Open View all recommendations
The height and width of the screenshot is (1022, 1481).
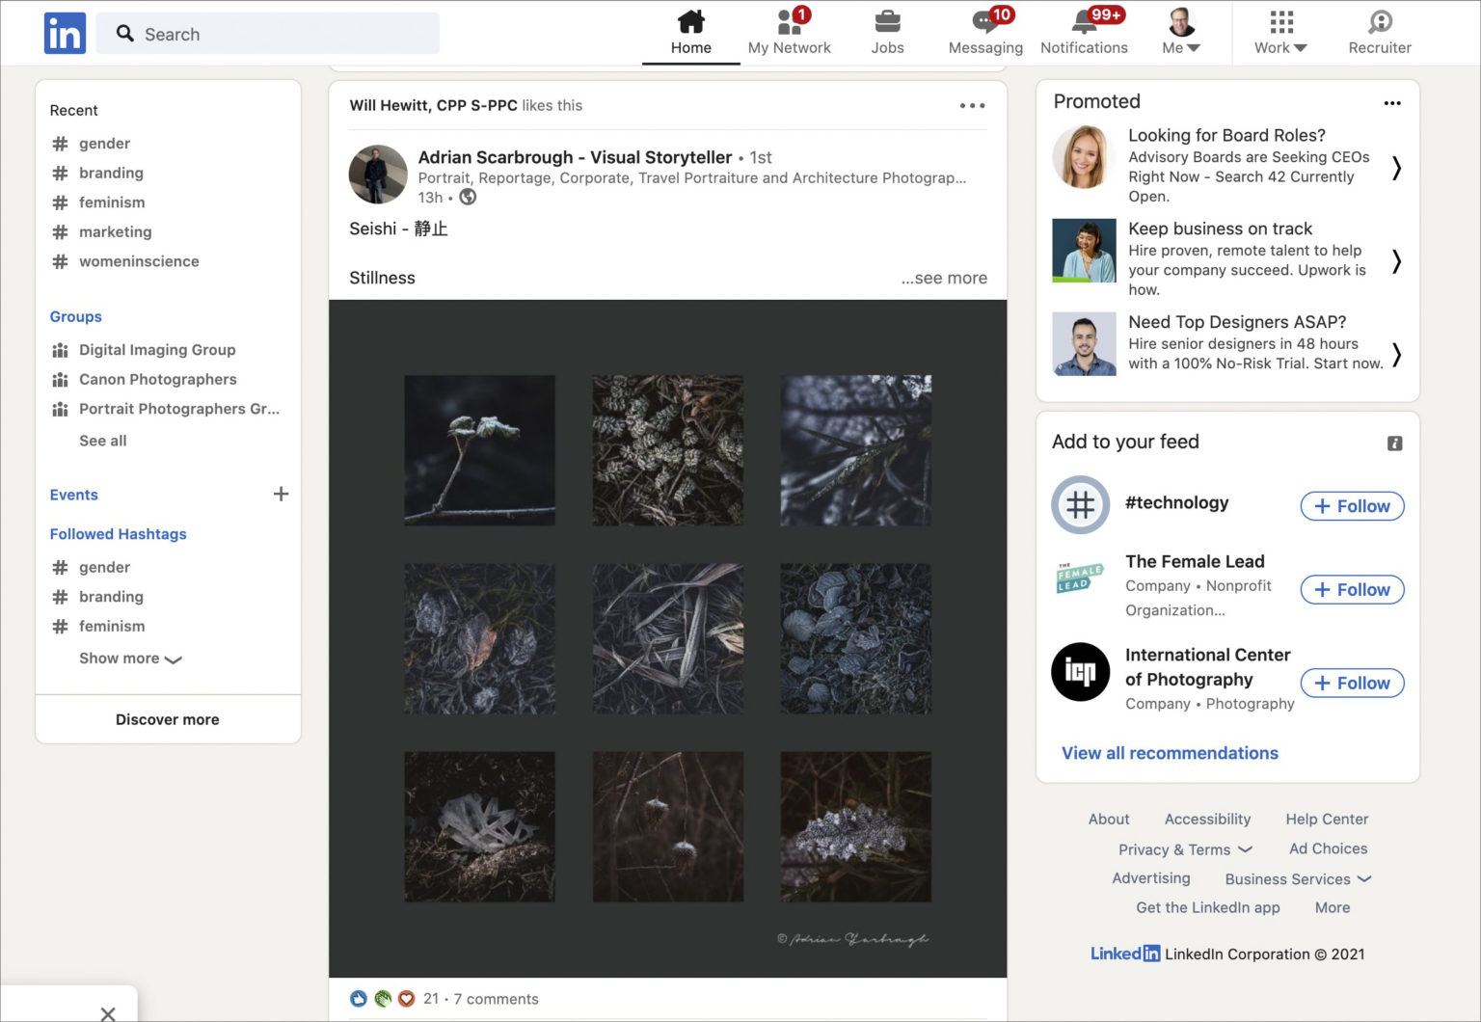click(1170, 752)
